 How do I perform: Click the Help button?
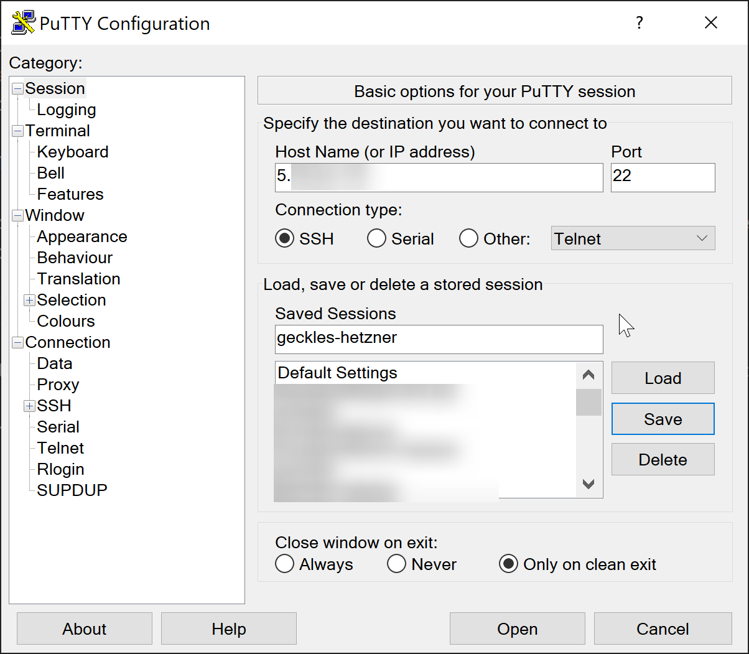229,628
